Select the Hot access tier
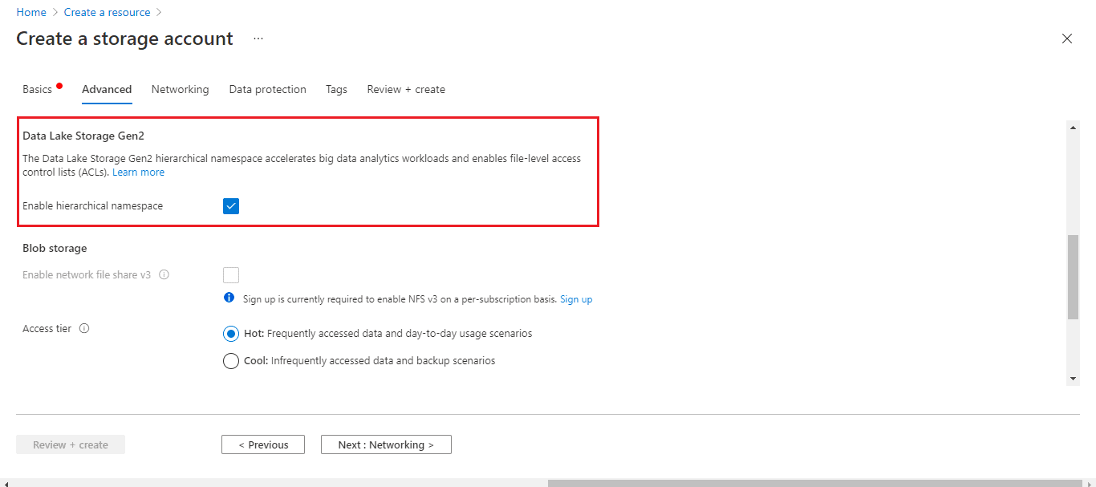1096x487 pixels. (x=231, y=334)
